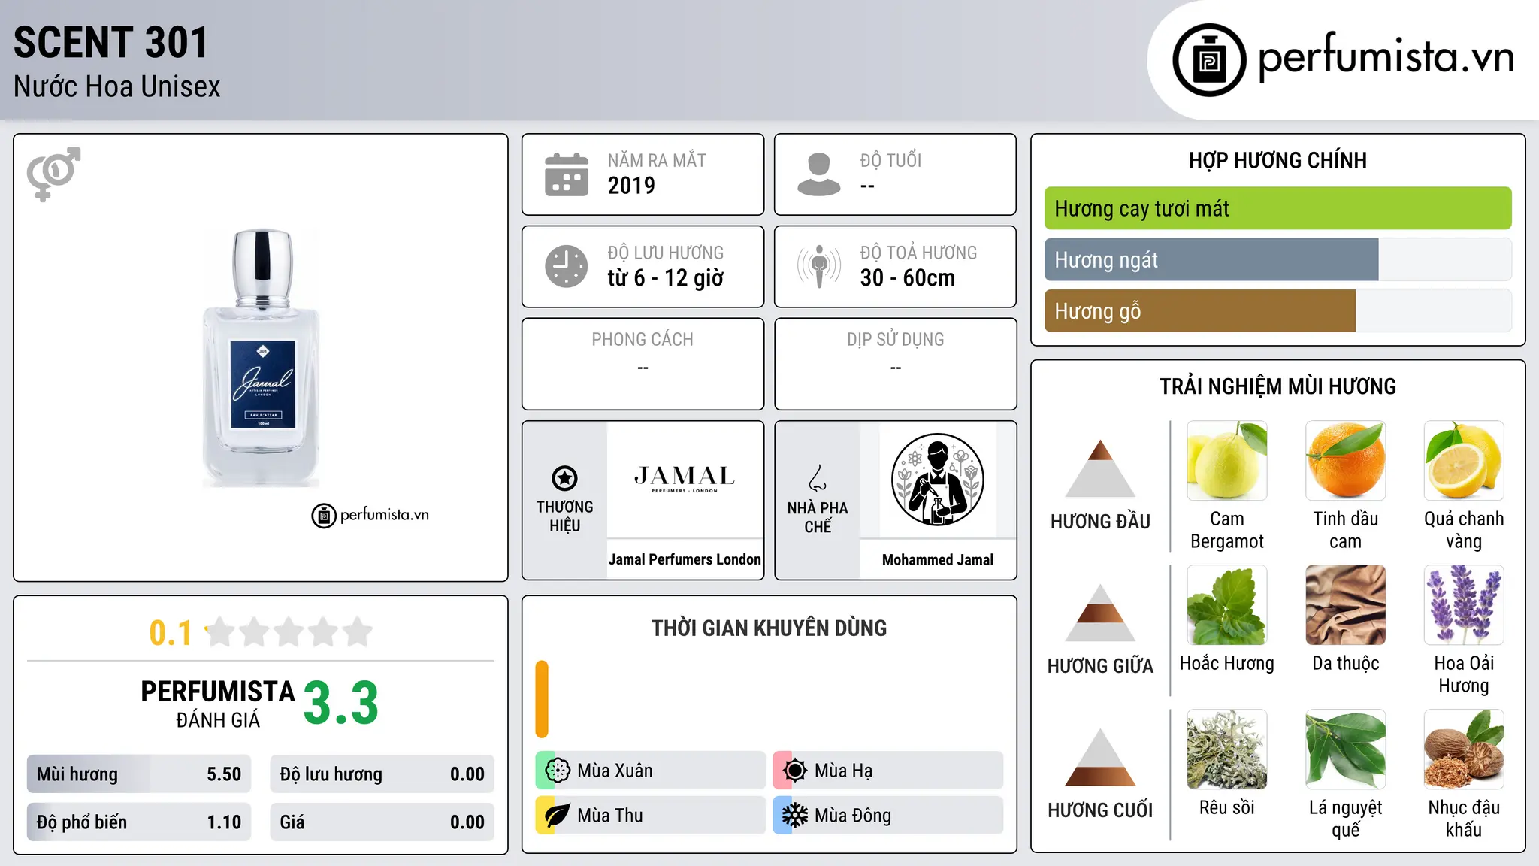Viewport: 1539px width, 866px height.
Task: Click the 2019 launch year value
Action: (x=631, y=186)
